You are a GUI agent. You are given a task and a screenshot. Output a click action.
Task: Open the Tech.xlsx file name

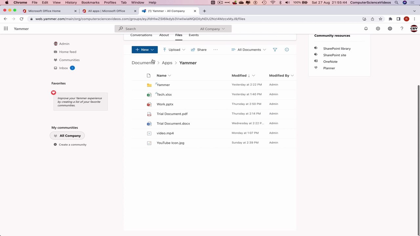164,95
